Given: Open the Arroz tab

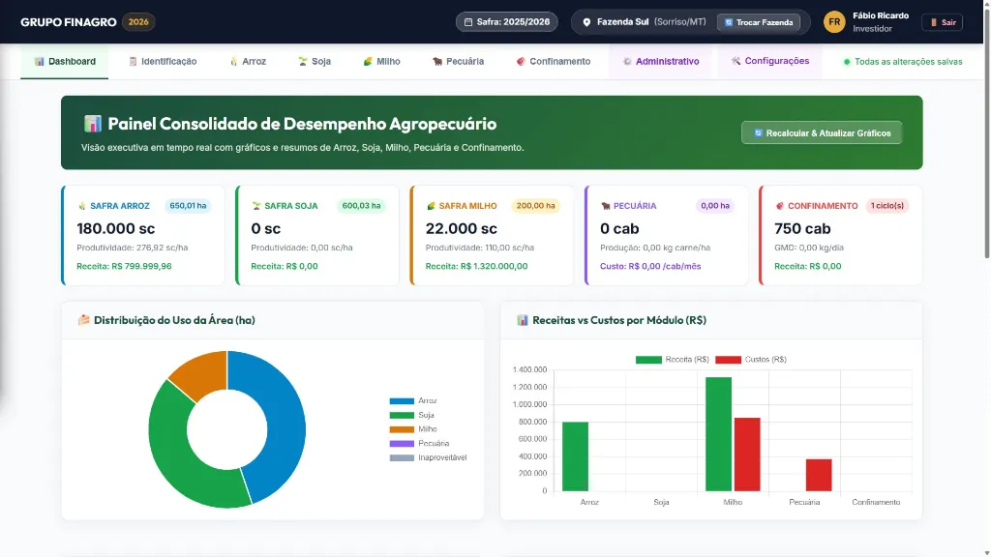Looking at the screenshot, I should 248,61.
